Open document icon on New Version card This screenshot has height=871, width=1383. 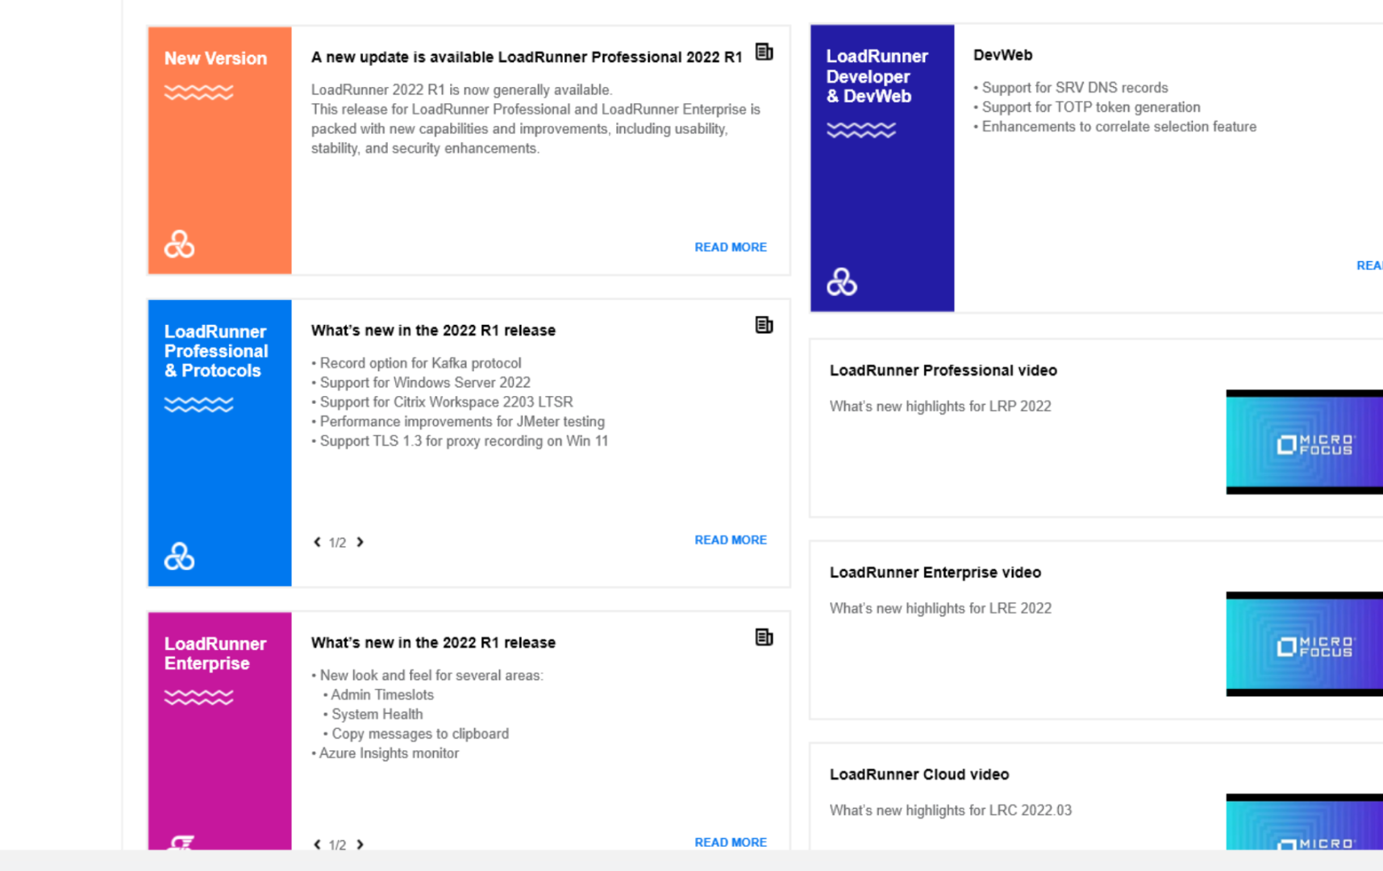(x=764, y=52)
